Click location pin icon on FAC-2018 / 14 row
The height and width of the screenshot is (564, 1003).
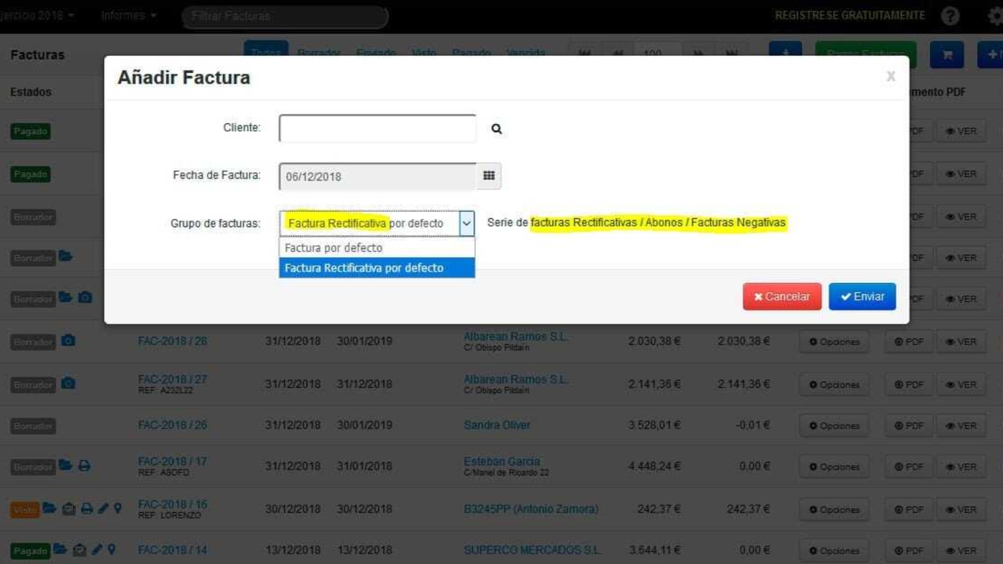(112, 550)
